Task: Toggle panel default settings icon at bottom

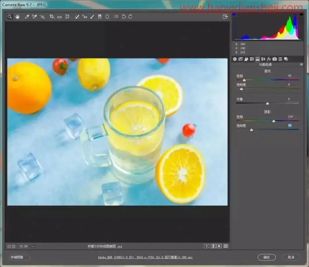Action: [x=226, y=246]
